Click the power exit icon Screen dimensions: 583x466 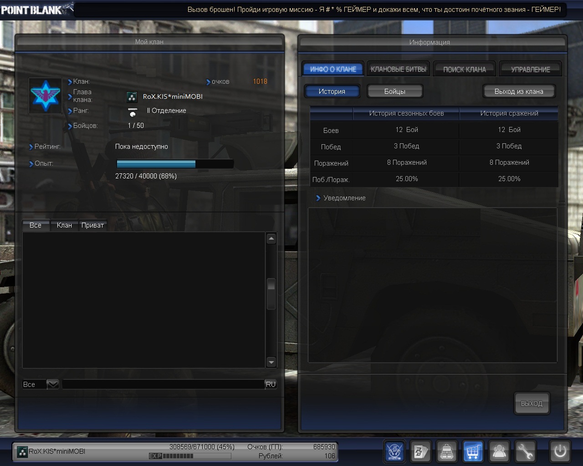coord(560,451)
